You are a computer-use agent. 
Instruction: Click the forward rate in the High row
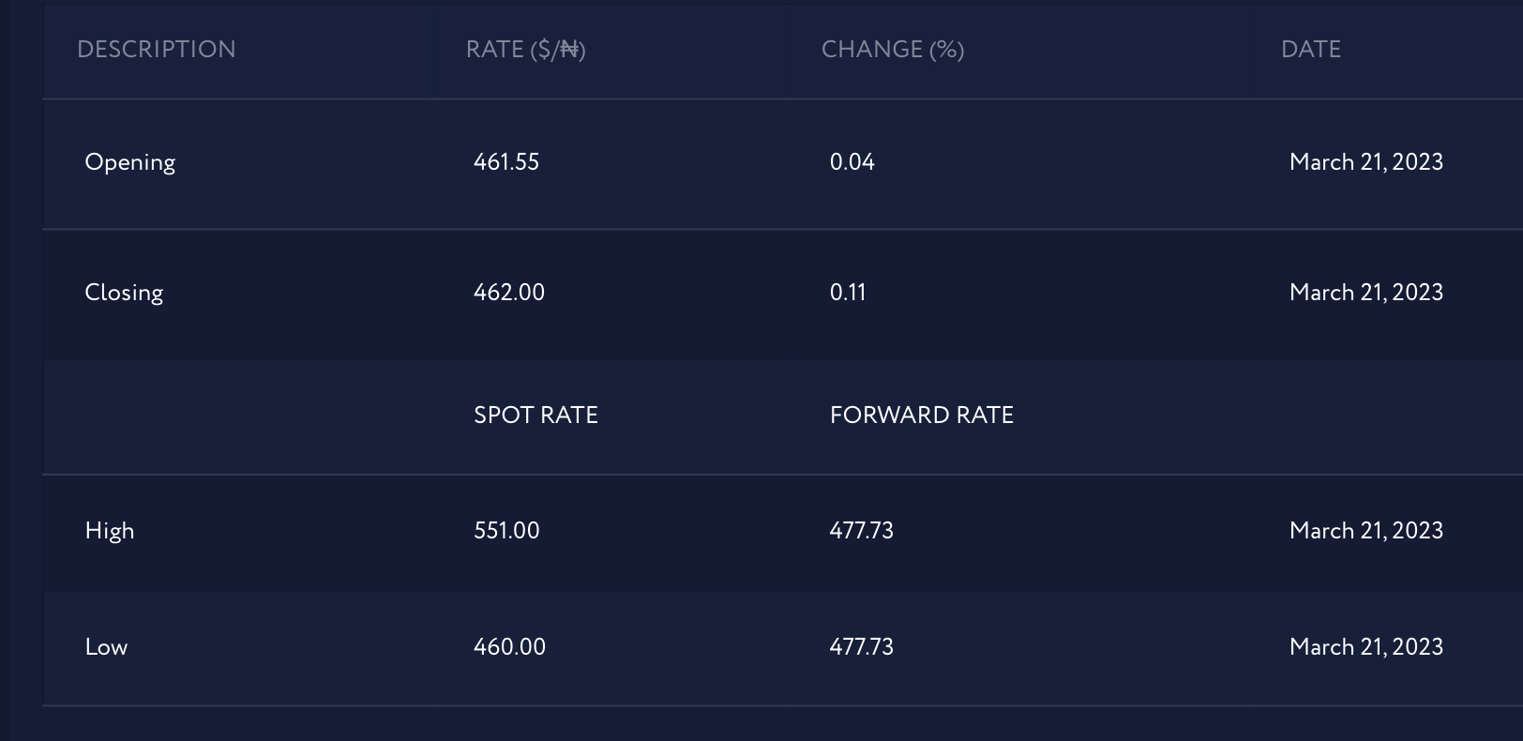[861, 531]
